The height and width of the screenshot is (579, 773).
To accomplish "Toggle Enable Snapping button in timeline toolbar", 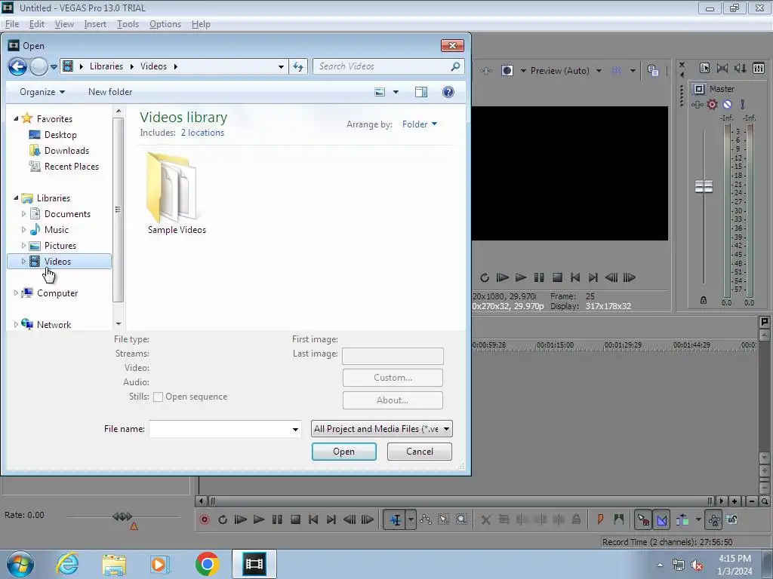I will tap(643, 519).
